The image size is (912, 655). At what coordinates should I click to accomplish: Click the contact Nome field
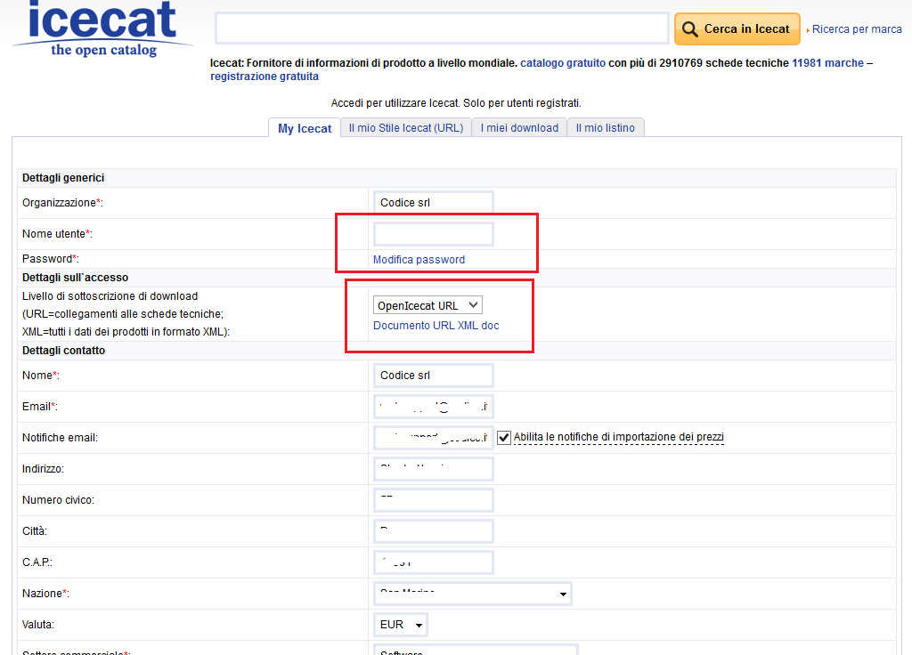click(434, 376)
